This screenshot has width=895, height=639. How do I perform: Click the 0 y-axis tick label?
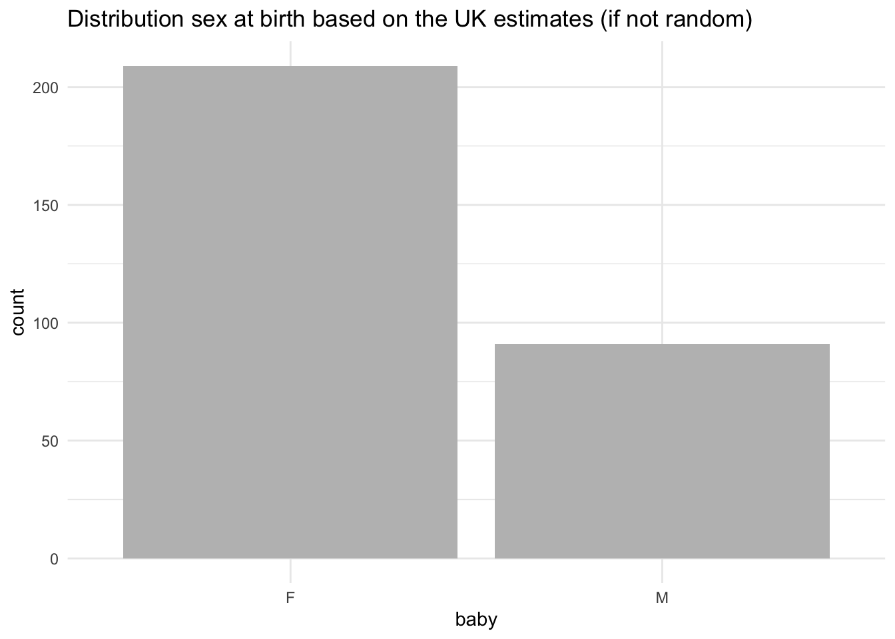[x=53, y=559]
